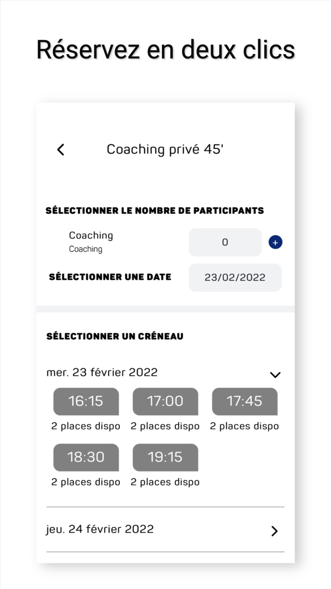Select the 16:15 time slot
The image size is (331, 589).
point(86,402)
